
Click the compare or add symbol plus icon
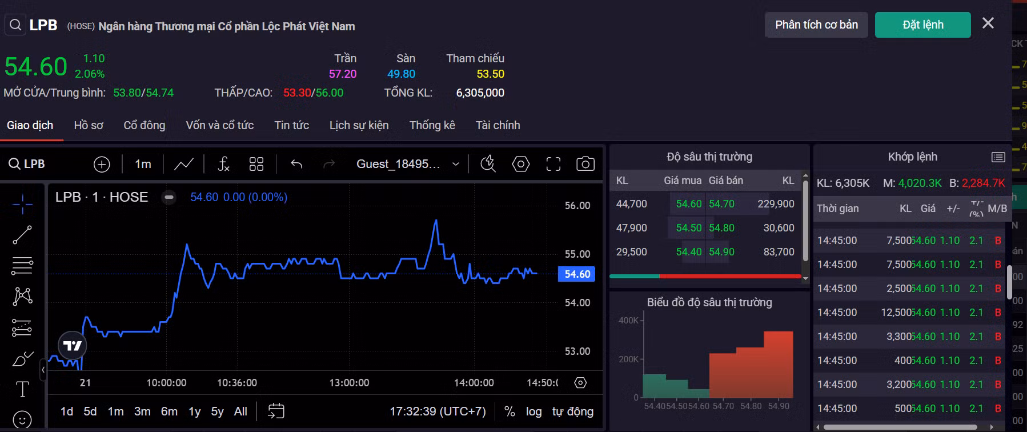102,165
